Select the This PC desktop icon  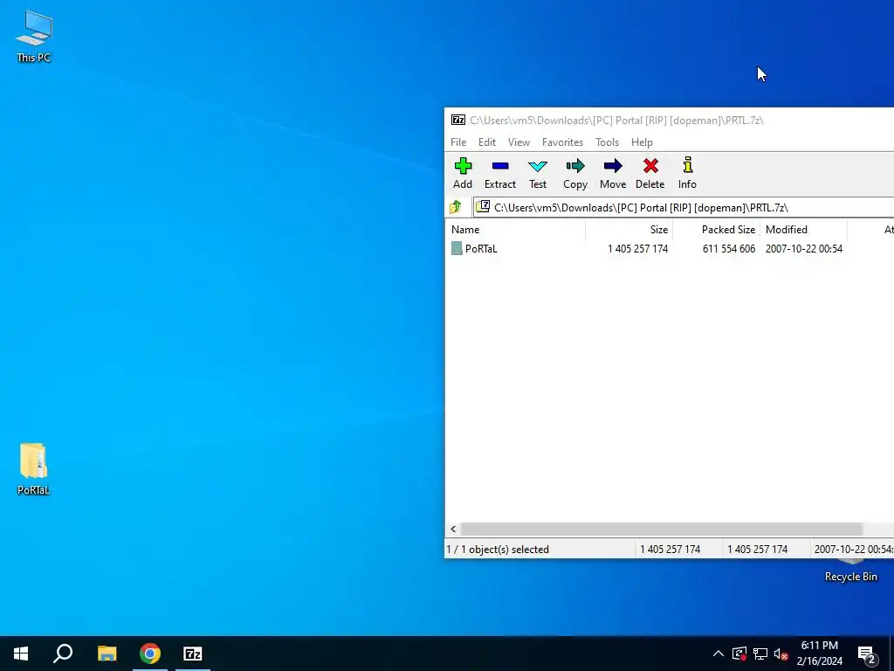34,36
